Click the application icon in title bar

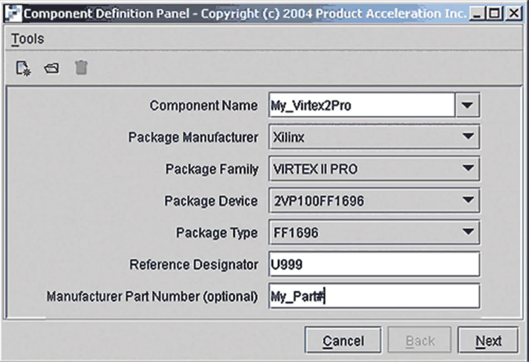[14, 14]
